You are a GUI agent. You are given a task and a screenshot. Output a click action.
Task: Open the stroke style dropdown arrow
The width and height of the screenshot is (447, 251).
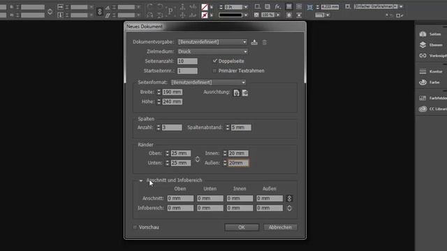click(246, 15)
